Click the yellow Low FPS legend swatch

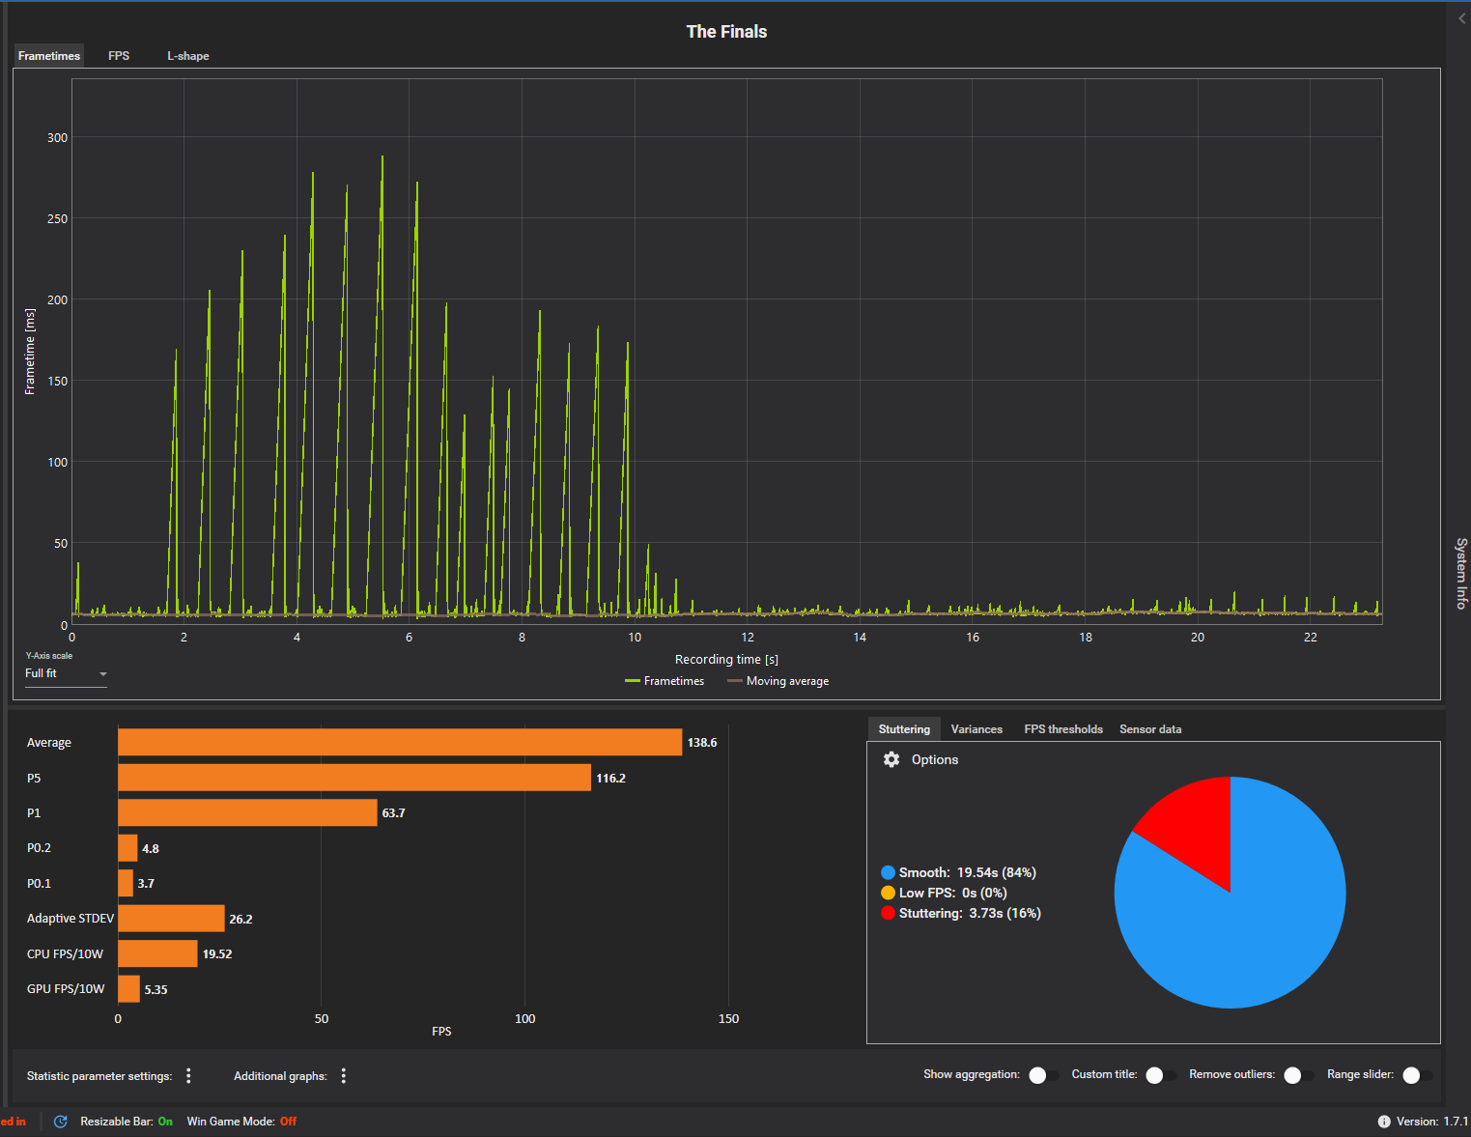point(888,893)
